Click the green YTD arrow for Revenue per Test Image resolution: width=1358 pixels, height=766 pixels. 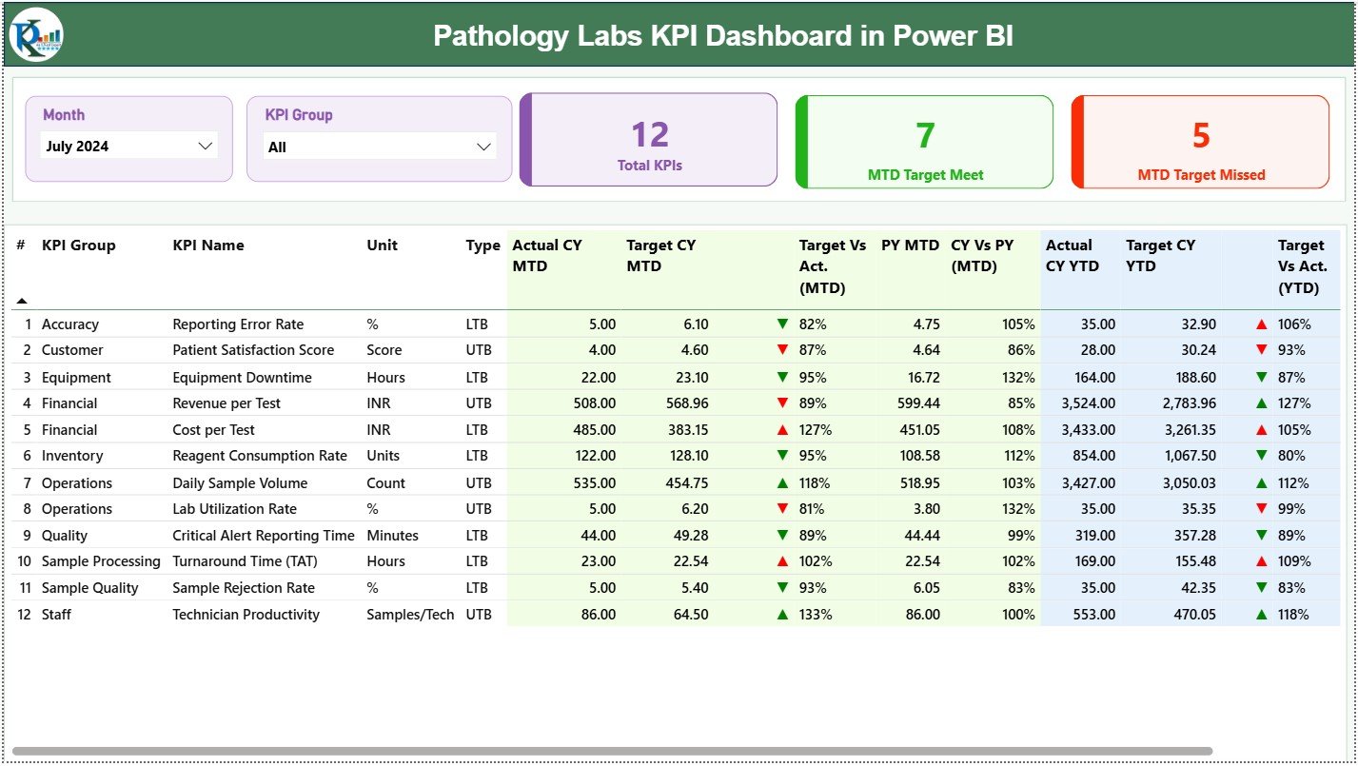tap(1261, 403)
